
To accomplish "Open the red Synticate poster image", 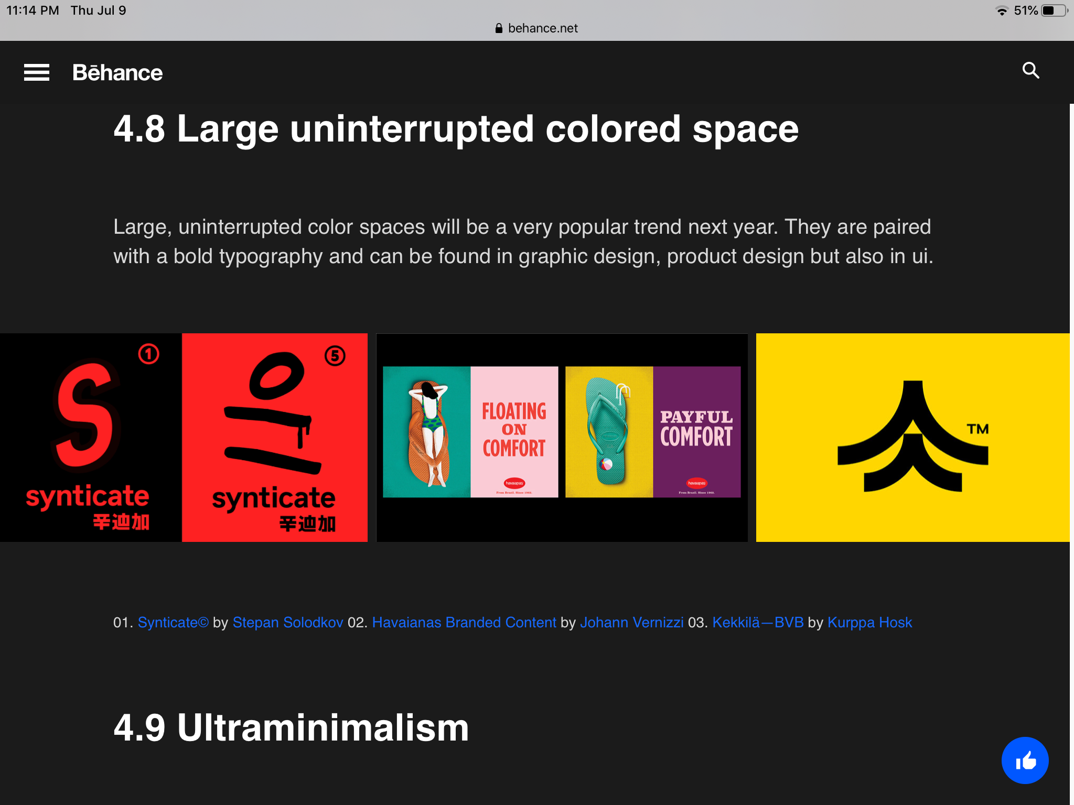I will (275, 437).
